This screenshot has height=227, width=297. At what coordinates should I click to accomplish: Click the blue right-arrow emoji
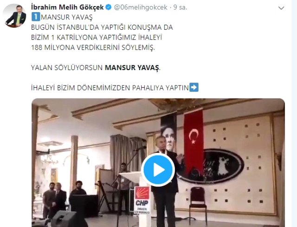pyautogui.click(x=194, y=87)
